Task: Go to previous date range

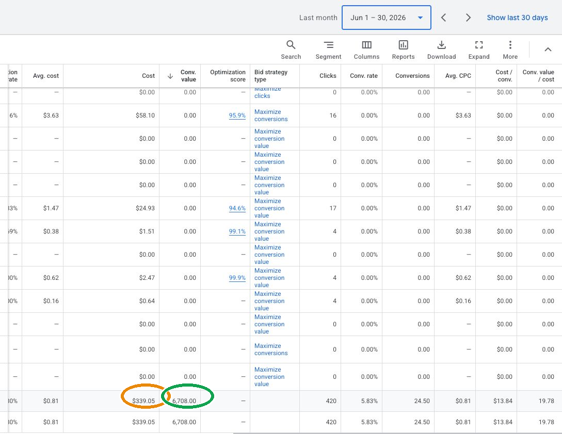Action: tap(443, 18)
